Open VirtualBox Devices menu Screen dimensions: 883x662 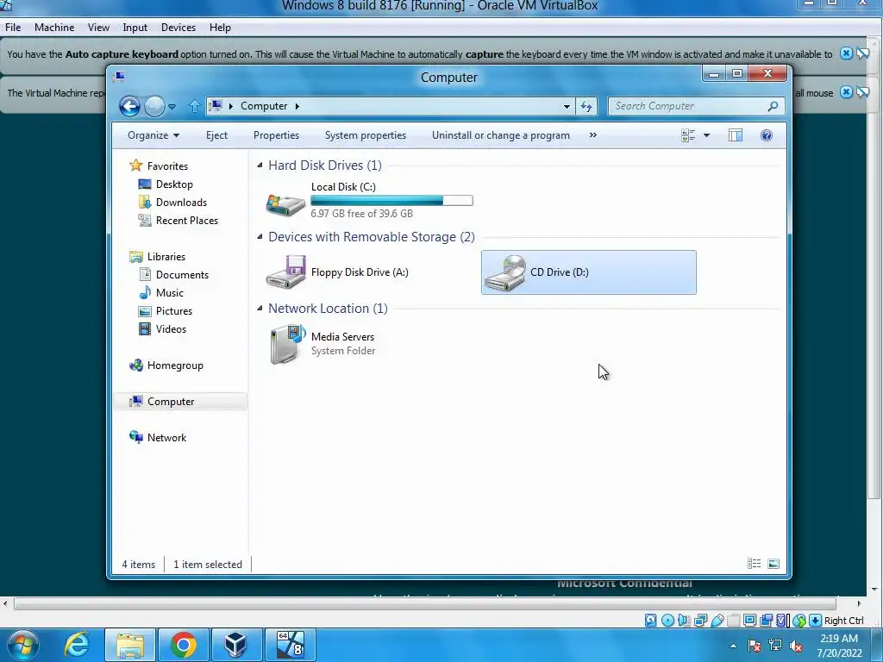tap(178, 27)
